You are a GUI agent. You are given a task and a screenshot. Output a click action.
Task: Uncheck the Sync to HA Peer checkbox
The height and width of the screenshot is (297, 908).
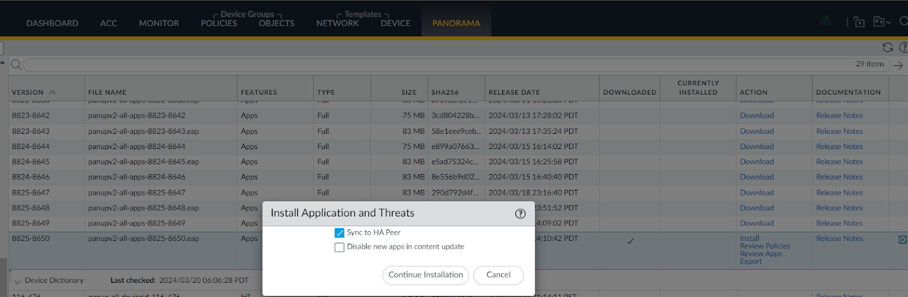[x=339, y=233]
